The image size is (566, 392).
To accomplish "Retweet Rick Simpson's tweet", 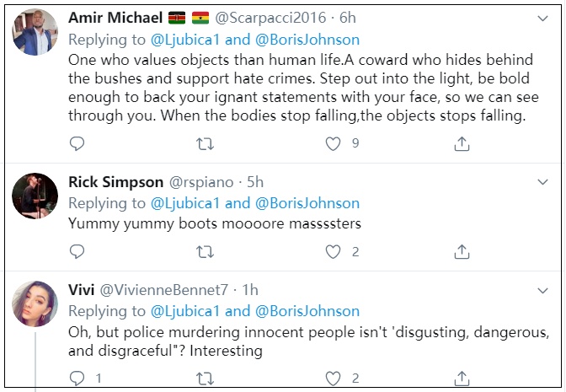I will pyautogui.click(x=205, y=251).
